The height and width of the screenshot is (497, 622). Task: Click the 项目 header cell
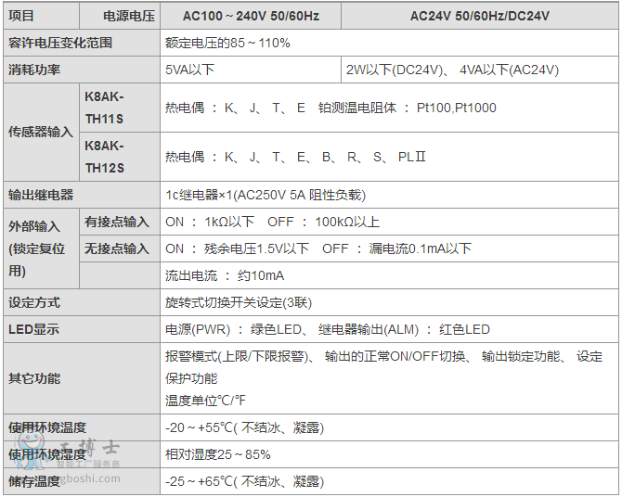click(x=21, y=16)
